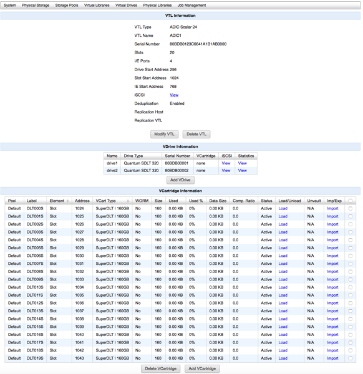Screen dimensions: 363x374
Task: Click the Add VCartridge button
Action: click(x=202, y=368)
